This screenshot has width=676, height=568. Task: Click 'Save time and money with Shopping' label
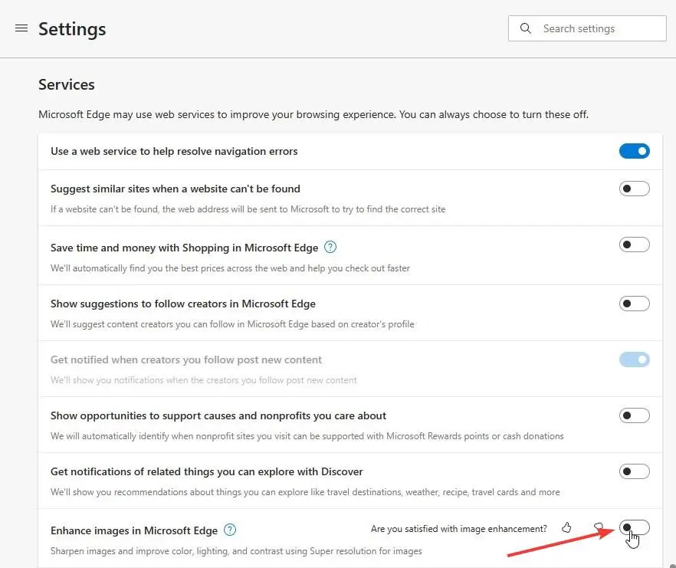(185, 248)
